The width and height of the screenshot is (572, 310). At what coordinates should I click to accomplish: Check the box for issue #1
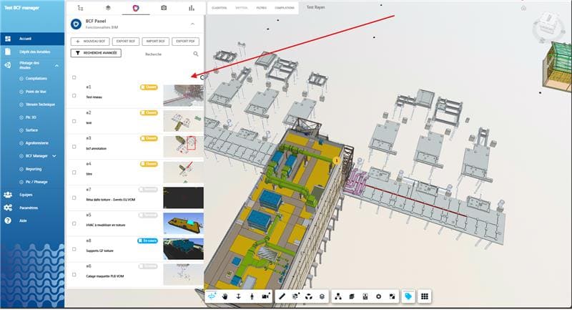coord(74,96)
